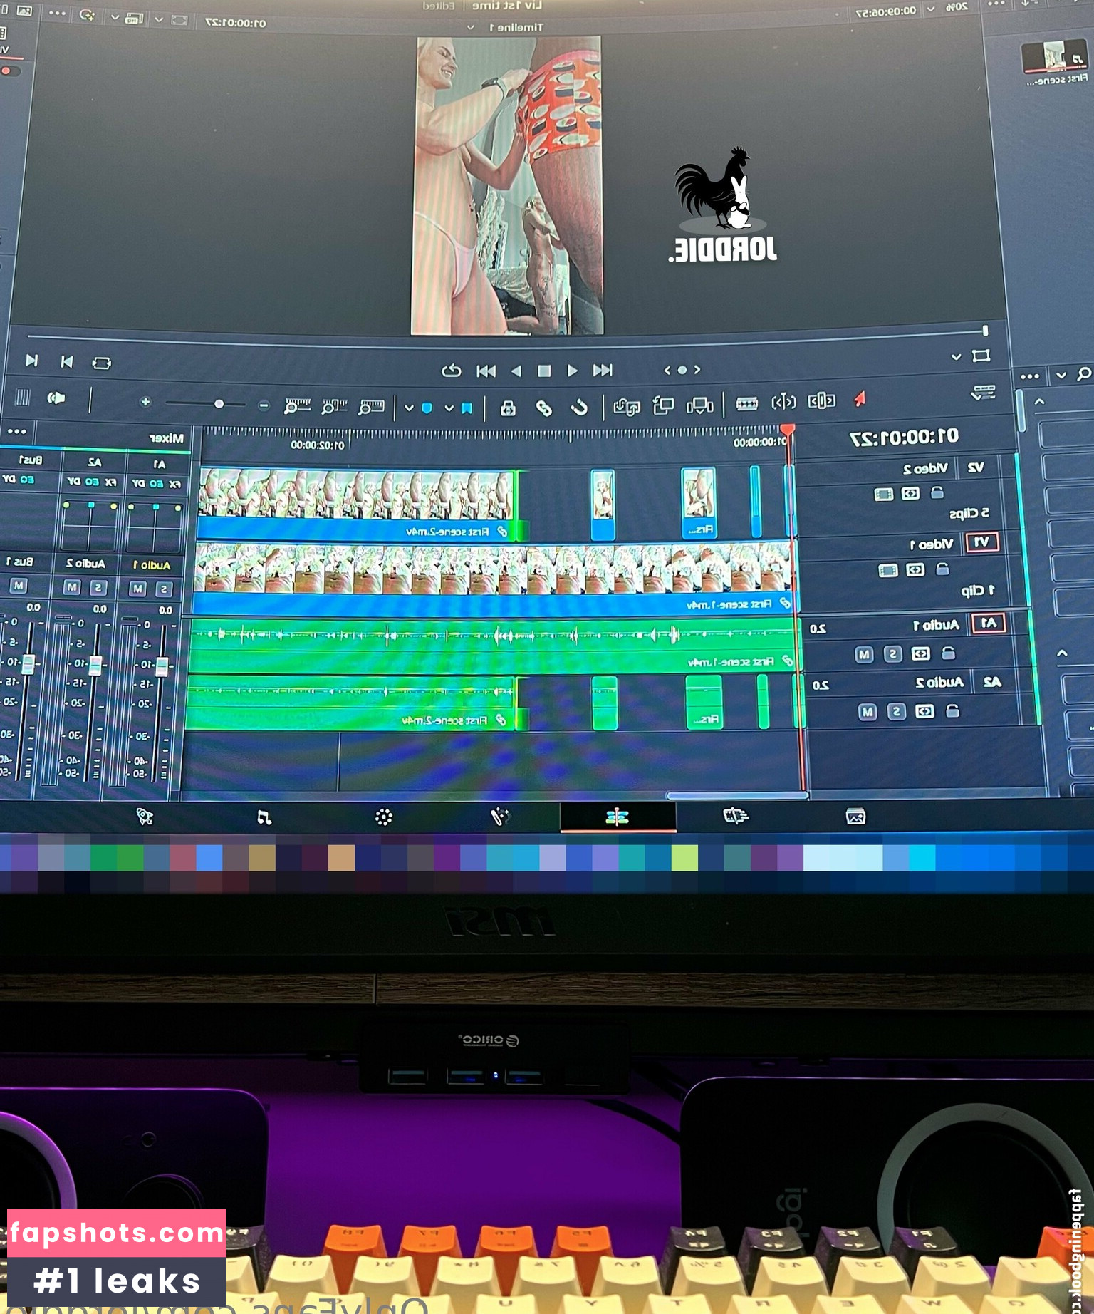Solo the Audio 2 track header
Image resolution: width=1094 pixels, height=1314 pixels.
896,711
